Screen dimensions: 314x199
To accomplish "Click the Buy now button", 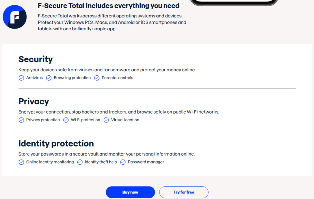I will tap(130, 192).
